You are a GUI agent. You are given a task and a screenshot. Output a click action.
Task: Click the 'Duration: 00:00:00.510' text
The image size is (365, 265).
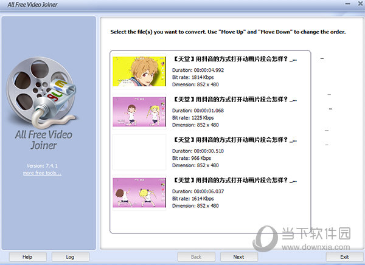(x=198, y=151)
